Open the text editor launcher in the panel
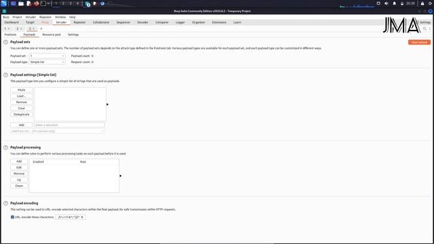 click(28, 3)
